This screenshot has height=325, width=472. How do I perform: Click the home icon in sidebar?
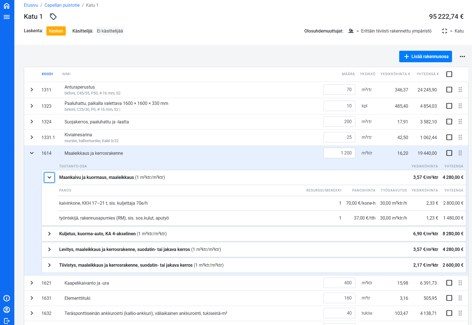[7, 6]
